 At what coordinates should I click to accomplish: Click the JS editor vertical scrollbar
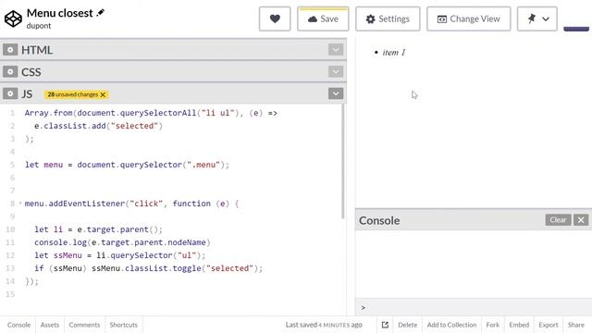pyautogui.click(x=343, y=162)
